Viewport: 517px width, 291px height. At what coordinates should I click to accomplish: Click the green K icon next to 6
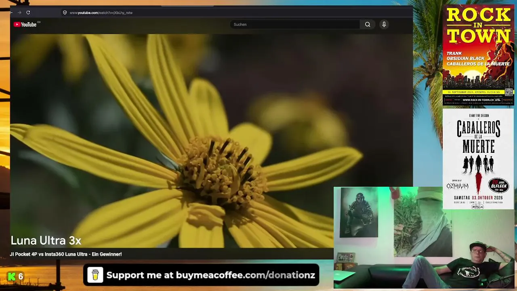pos(12,276)
